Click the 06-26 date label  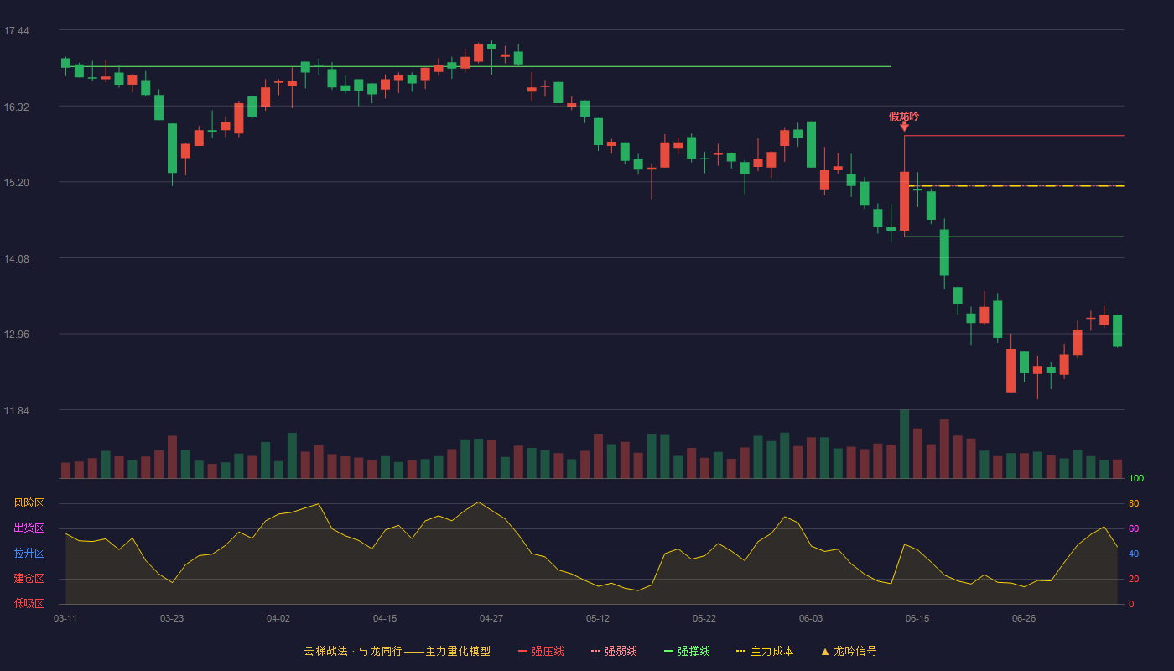pos(1024,618)
